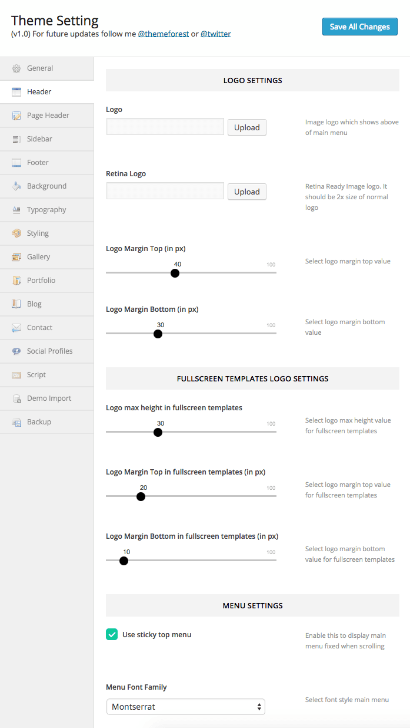The width and height of the screenshot is (410, 728).
Task: Click the Typography icon in sidebar
Action: (x=16, y=210)
